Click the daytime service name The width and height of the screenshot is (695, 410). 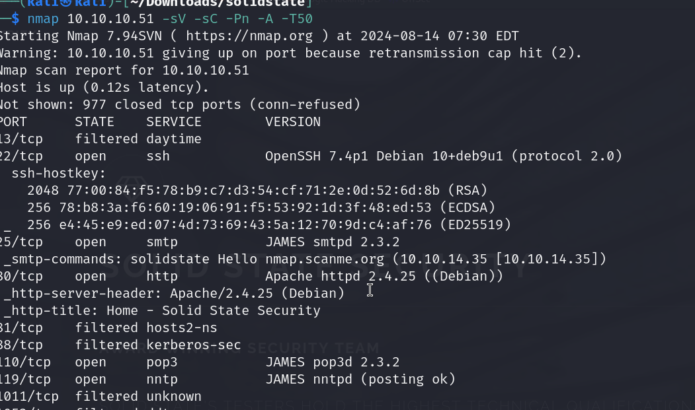[x=173, y=139]
